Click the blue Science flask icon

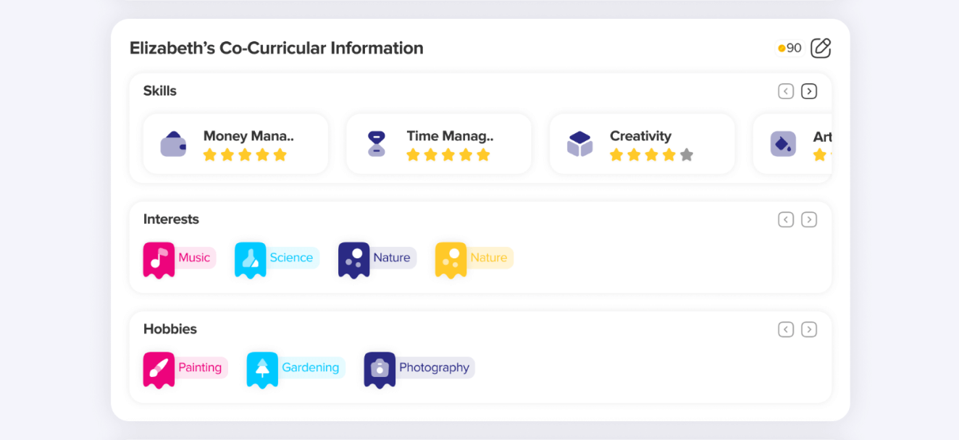tap(250, 259)
